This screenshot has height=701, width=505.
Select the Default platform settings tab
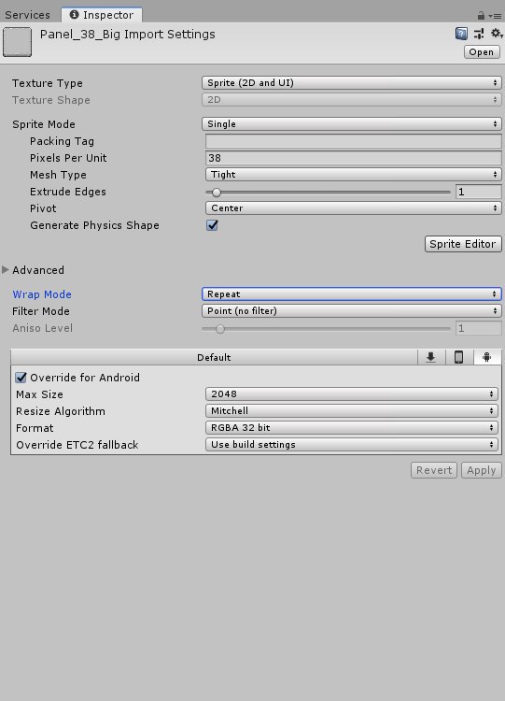tap(214, 357)
